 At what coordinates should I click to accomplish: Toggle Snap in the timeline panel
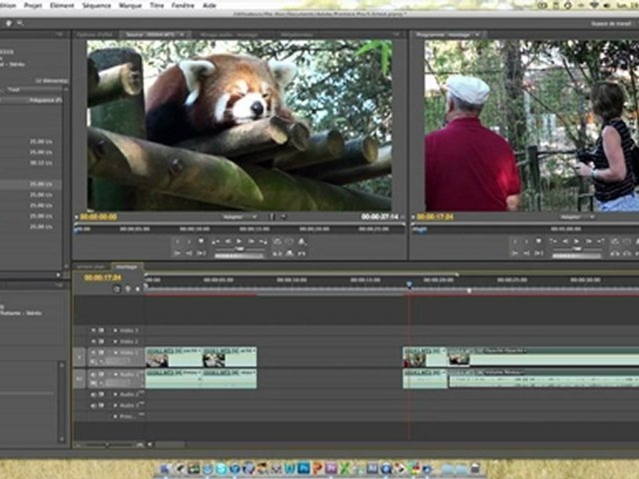click(117, 289)
